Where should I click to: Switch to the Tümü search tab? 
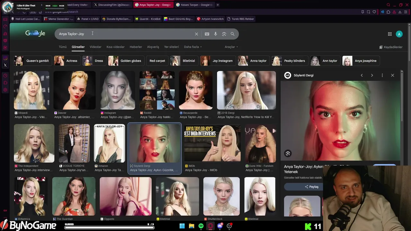coord(63,47)
